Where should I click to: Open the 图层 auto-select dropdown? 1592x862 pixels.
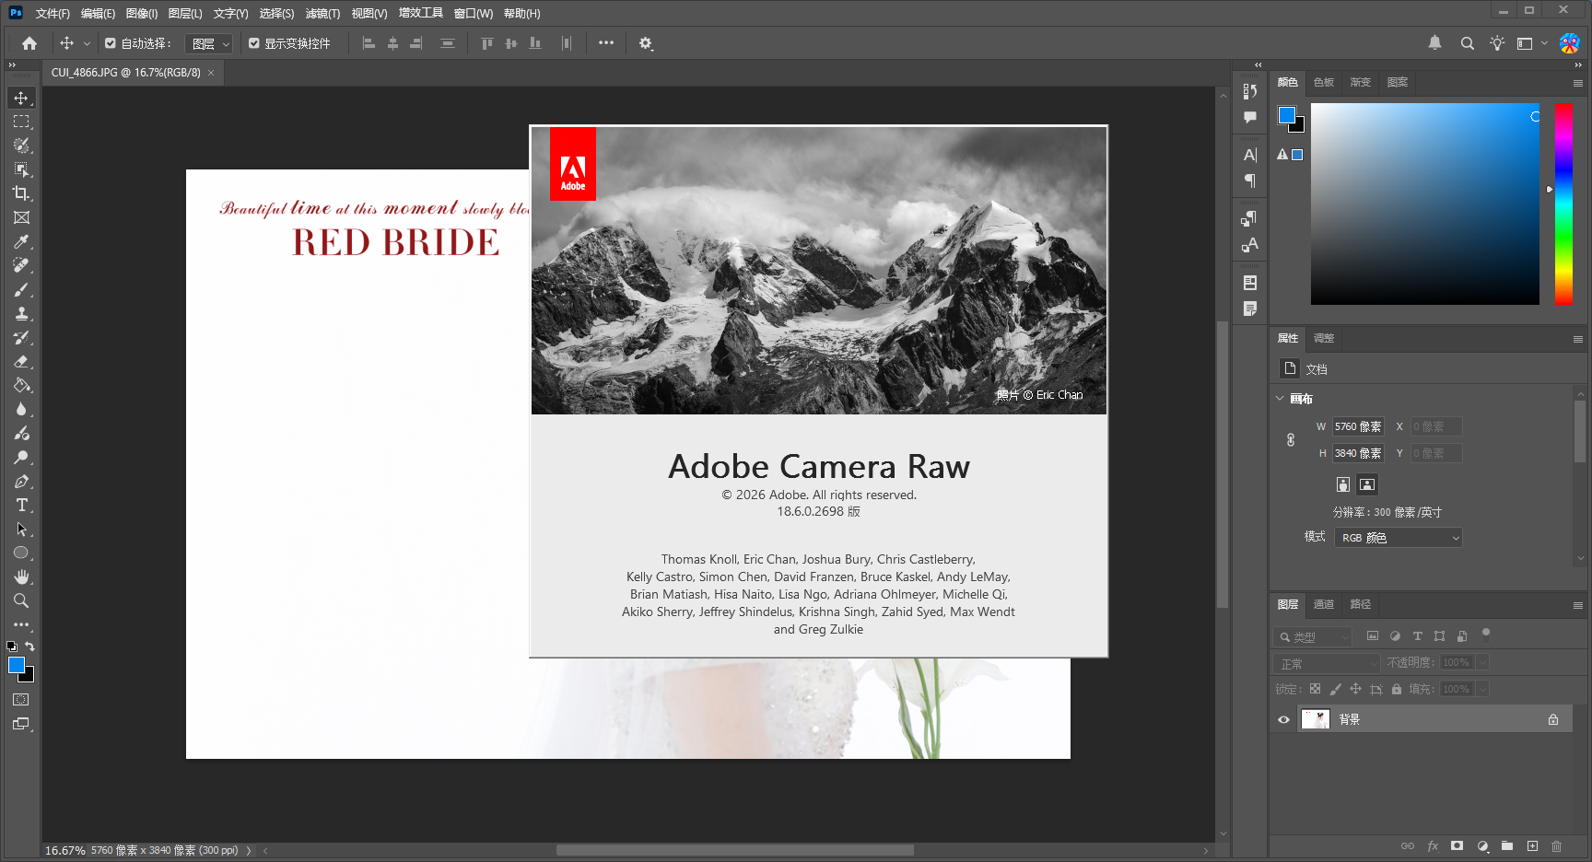pyautogui.click(x=209, y=43)
